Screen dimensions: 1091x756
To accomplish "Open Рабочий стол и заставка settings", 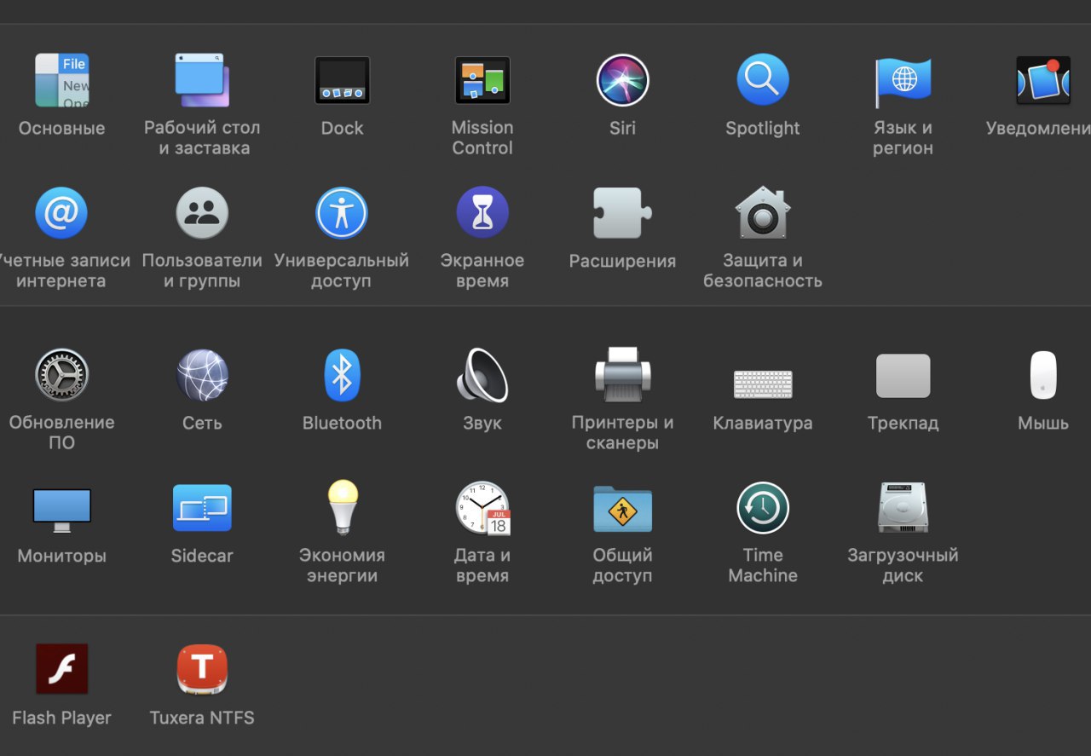I will [202, 81].
